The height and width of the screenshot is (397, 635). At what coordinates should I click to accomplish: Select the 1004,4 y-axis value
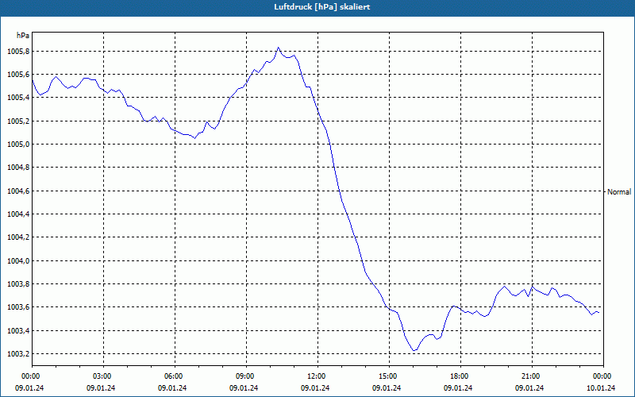tap(18, 214)
